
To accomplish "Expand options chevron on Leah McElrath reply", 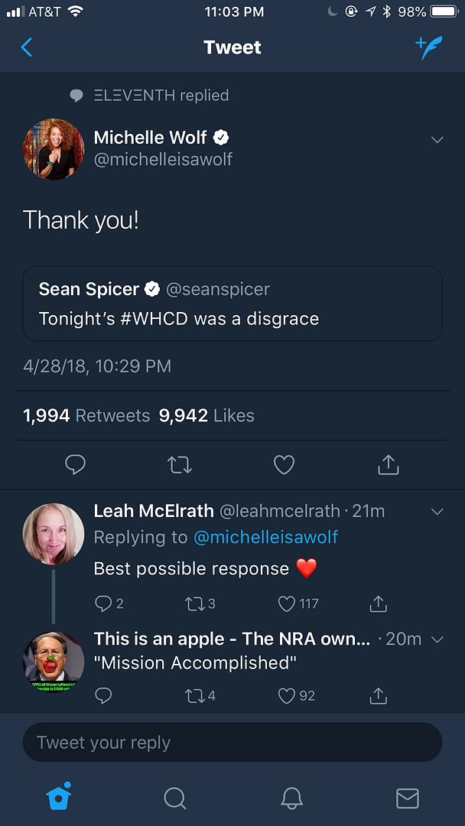I will [x=437, y=511].
